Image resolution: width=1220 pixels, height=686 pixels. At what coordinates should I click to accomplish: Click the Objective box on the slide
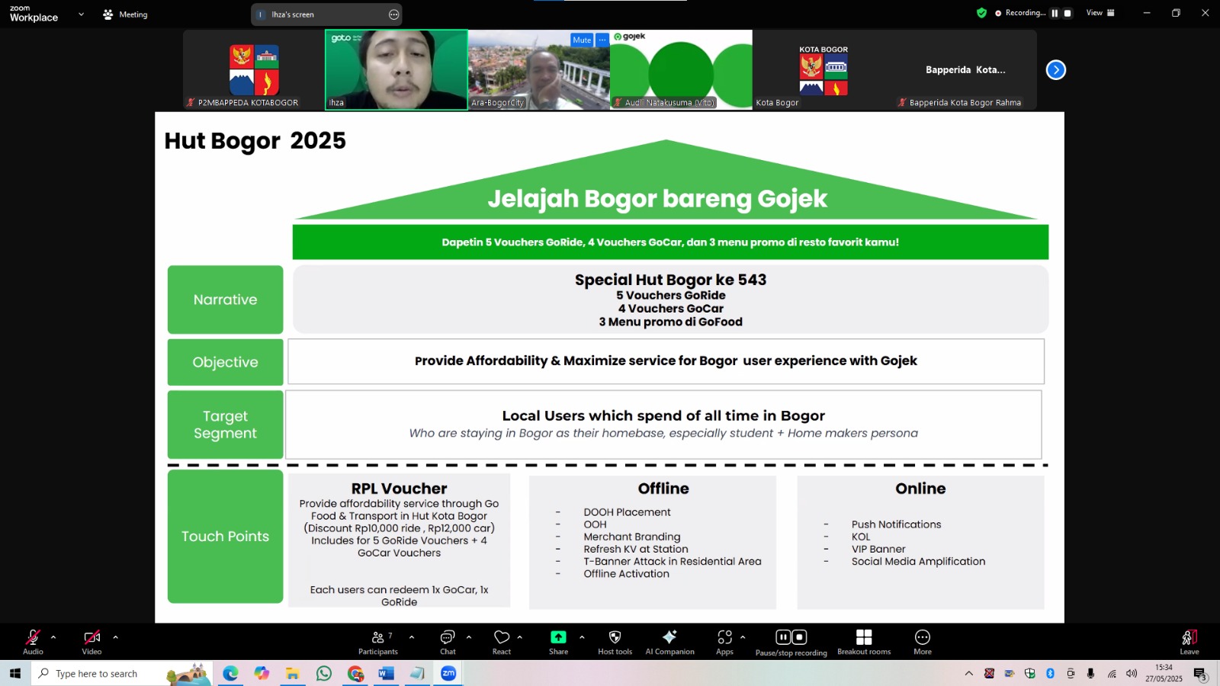point(225,362)
